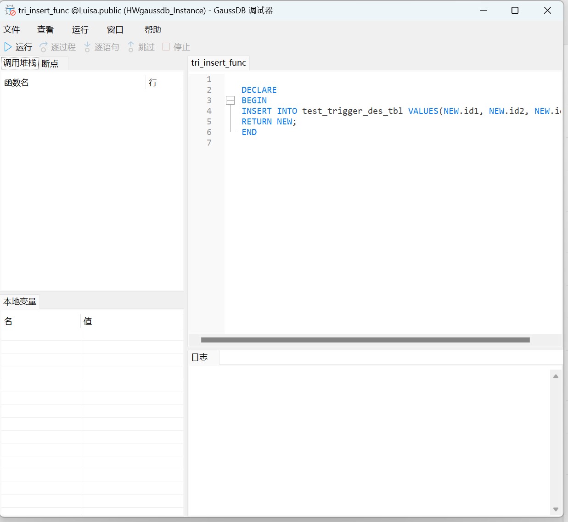Image resolution: width=568 pixels, height=522 pixels.
Task: Click line number 4 in the gutter
Action: 209,111
